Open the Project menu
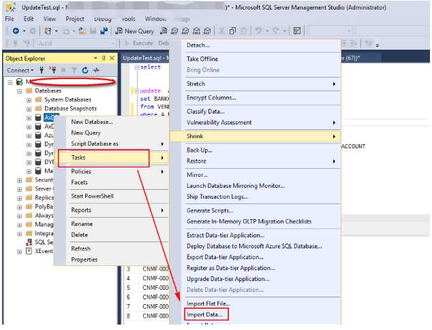432x330 pixels. click(75, 19)
